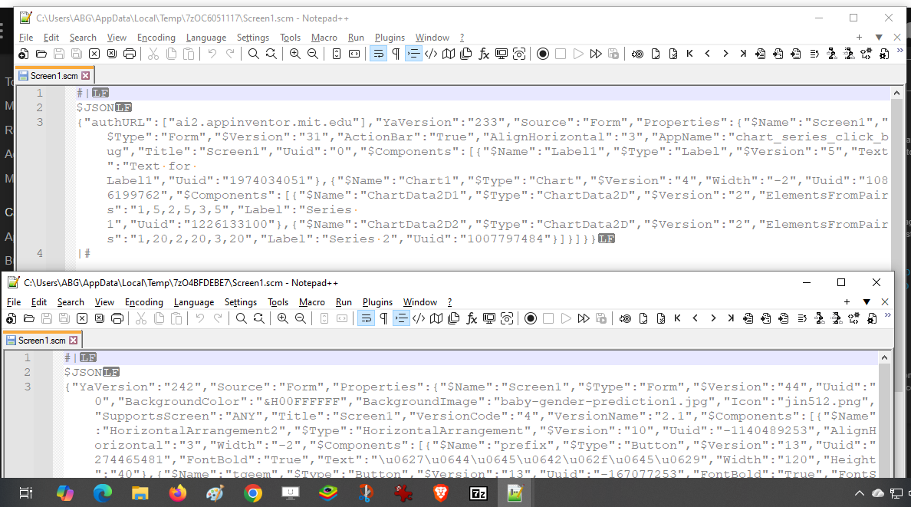The image size is (911, 507).
Task: Open File menu in lower window
Action: pos(14,301)
